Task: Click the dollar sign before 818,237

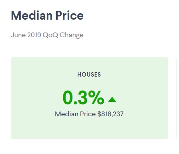Action: click(x=99, y=114)
